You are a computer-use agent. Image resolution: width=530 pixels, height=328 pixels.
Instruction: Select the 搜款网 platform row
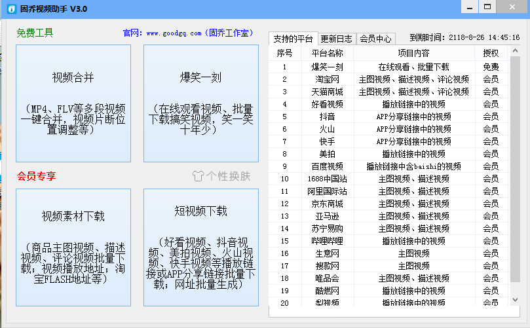(x=388, y=266)
